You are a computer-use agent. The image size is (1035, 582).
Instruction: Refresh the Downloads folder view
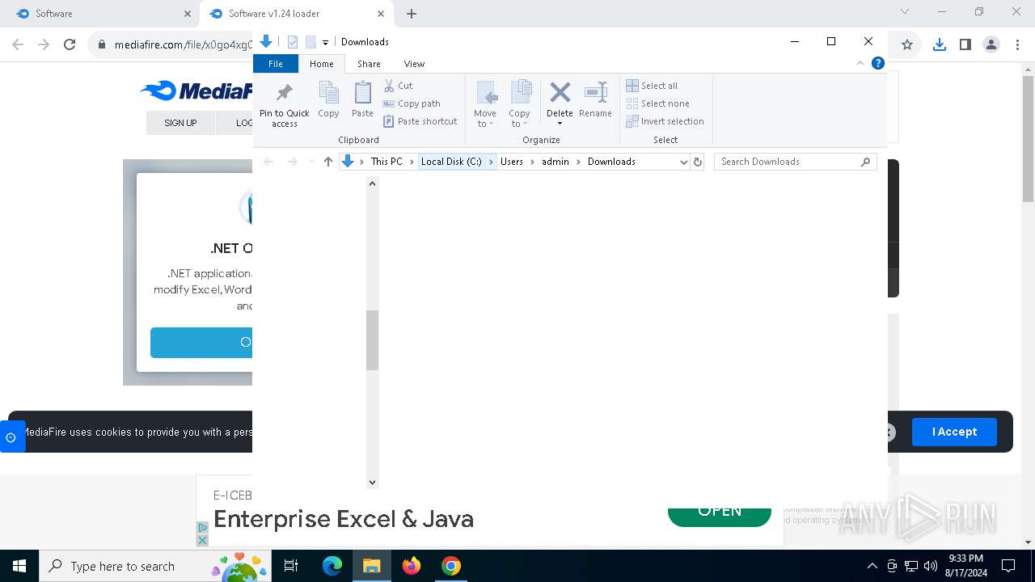[x=698, y=162]
